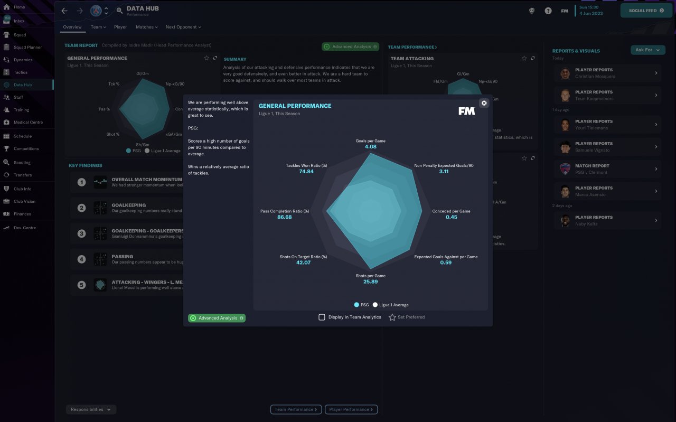Viewport: 676px width, 422px height.
Task: Toggle the Set Preferred star
Action: click(392, 317)
